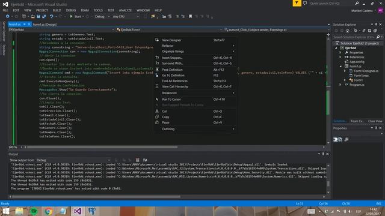Image resolution: width=385 pixels, height=216 pixels.
Task: Switch to the Class View tab
Action: 375,121
